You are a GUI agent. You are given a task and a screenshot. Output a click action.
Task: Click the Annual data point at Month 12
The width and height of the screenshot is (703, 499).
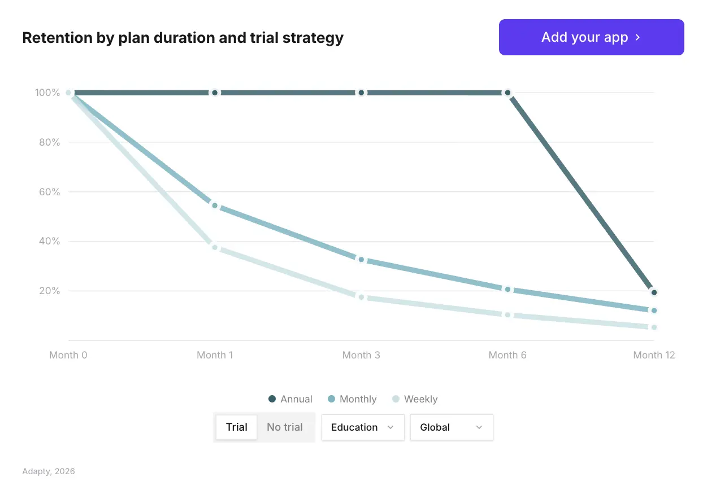pyautogui.click(x=654, y=292)
